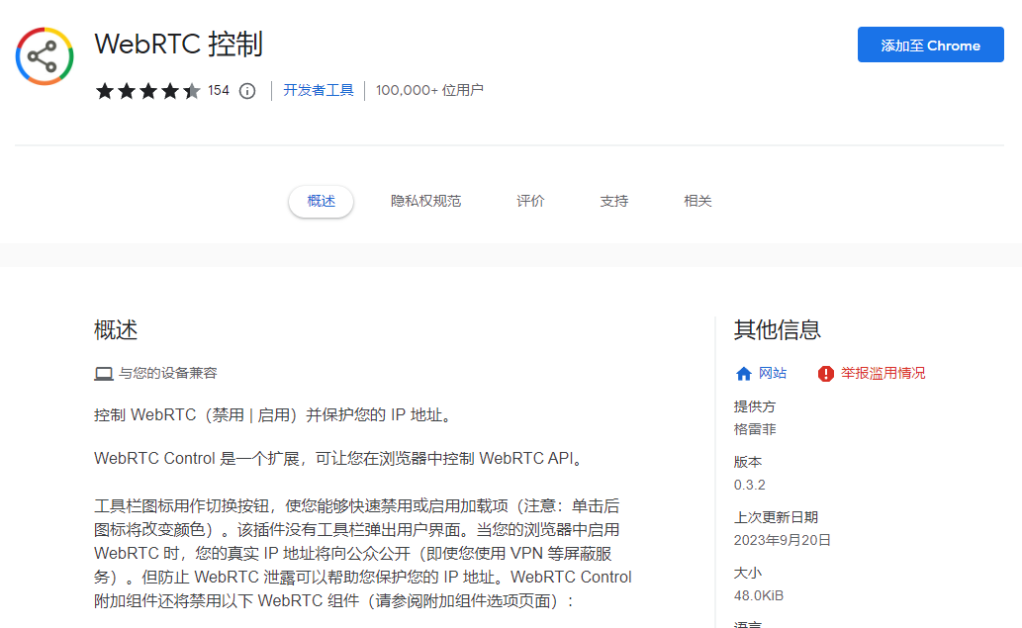The height and width of the screenshot is (628, 1022).
Task: Open the 评价 tab
Action: pos(530,202)
